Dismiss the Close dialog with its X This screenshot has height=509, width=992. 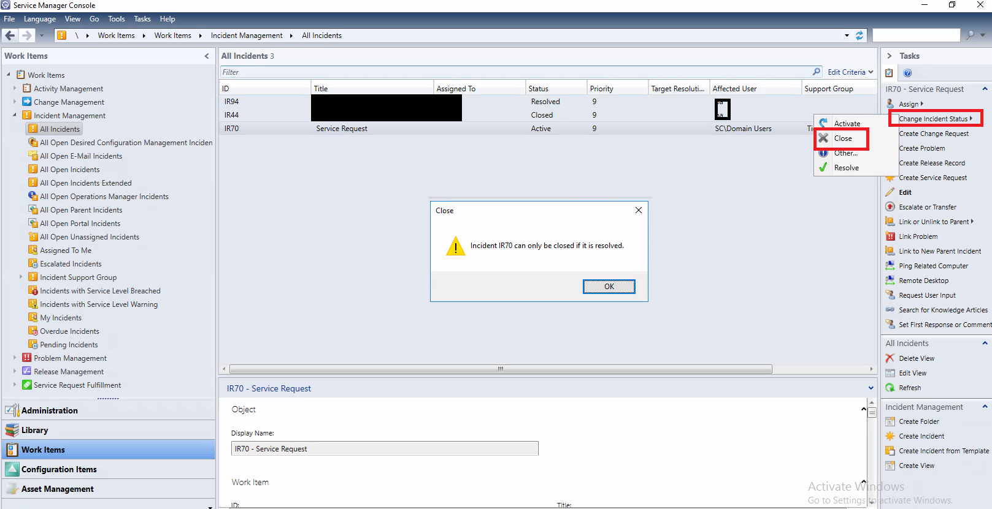pos(639,210)
